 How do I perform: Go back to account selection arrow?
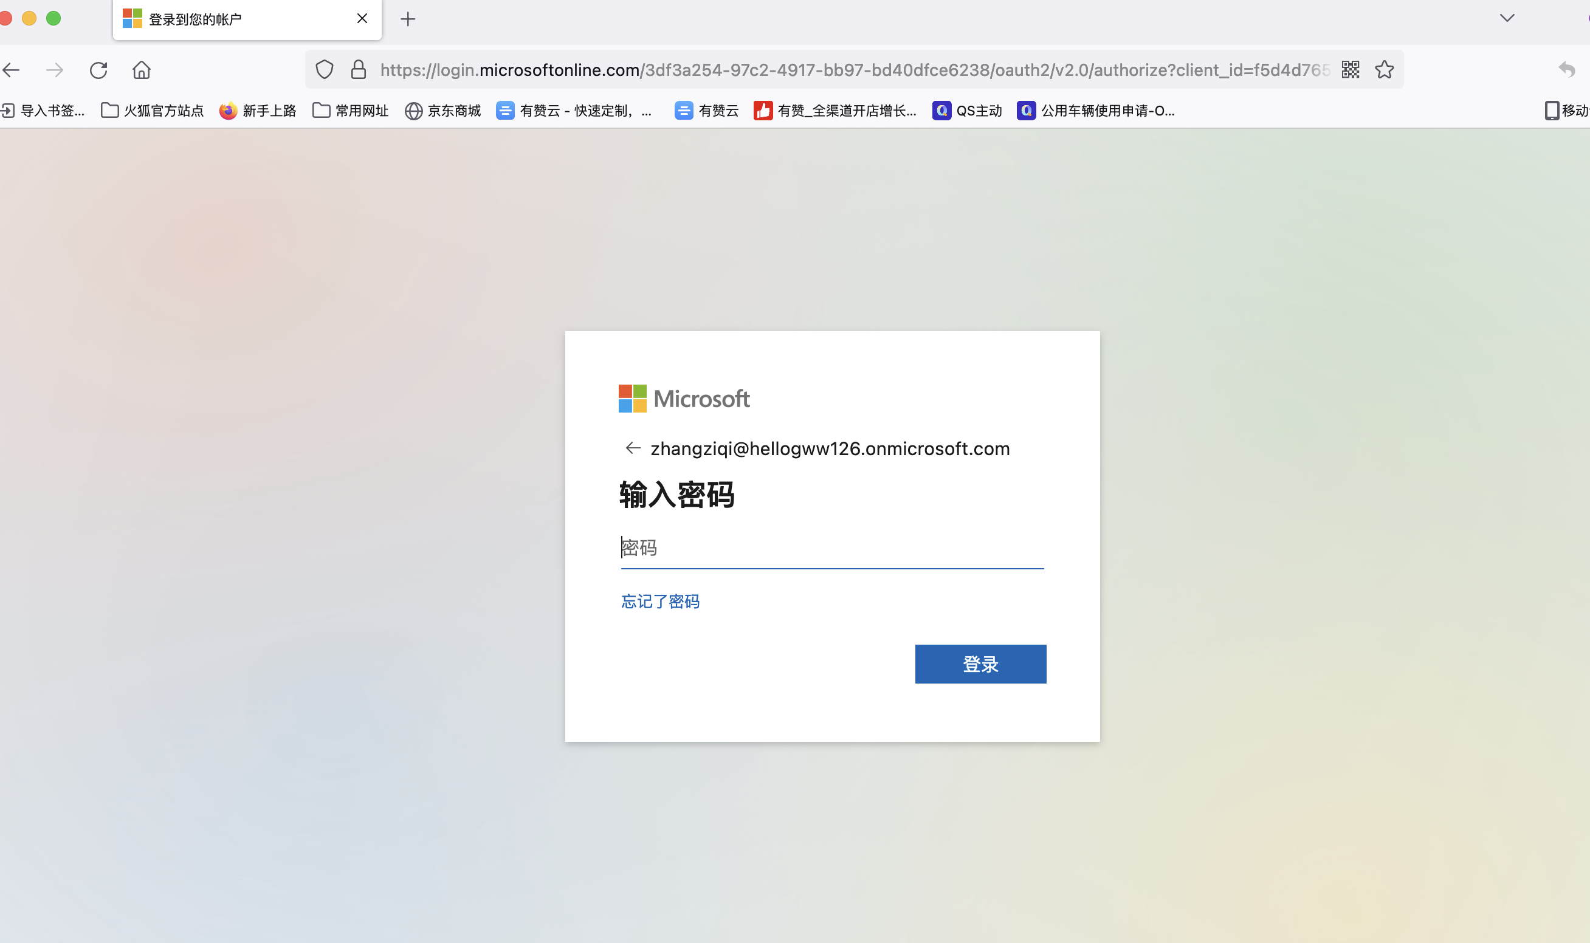[633, 448]
